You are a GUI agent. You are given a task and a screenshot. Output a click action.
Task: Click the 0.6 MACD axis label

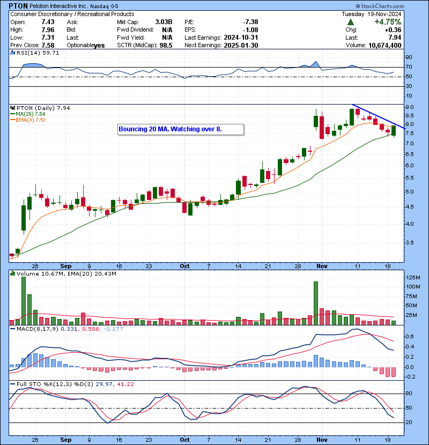pos(410,337)
